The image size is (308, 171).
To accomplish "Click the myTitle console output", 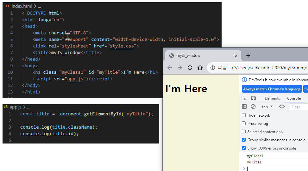I will click(254, 162).
